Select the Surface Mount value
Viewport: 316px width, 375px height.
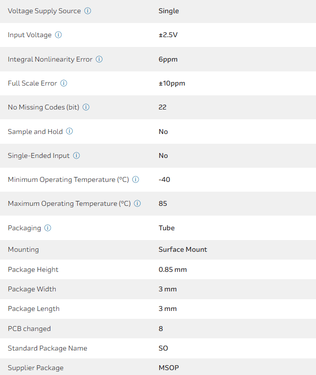(183, 249)
